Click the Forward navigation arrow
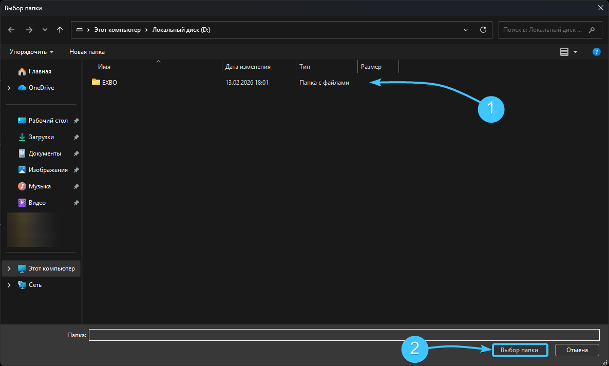Screen dimensions: 609x366 [29, 30]
